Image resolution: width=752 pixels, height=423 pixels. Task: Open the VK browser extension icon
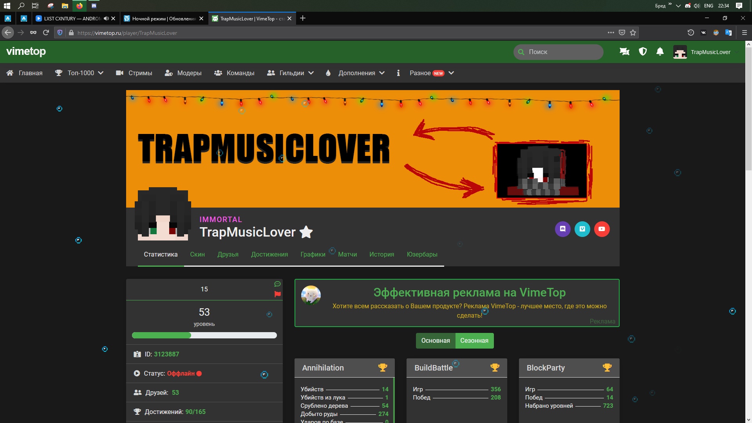[x=703, y=33]
